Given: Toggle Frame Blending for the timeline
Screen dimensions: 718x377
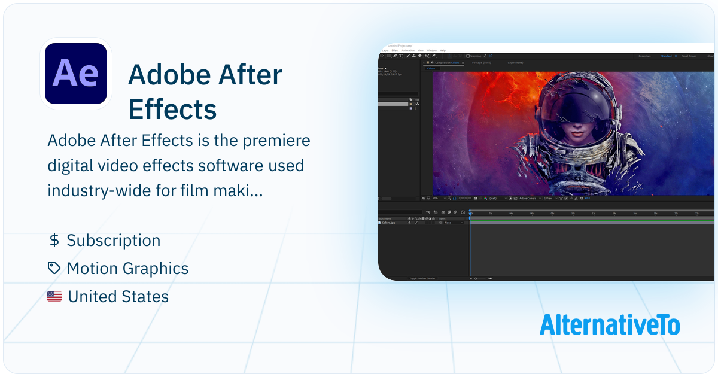Looking at the screenshot, I should coord(449,212).
